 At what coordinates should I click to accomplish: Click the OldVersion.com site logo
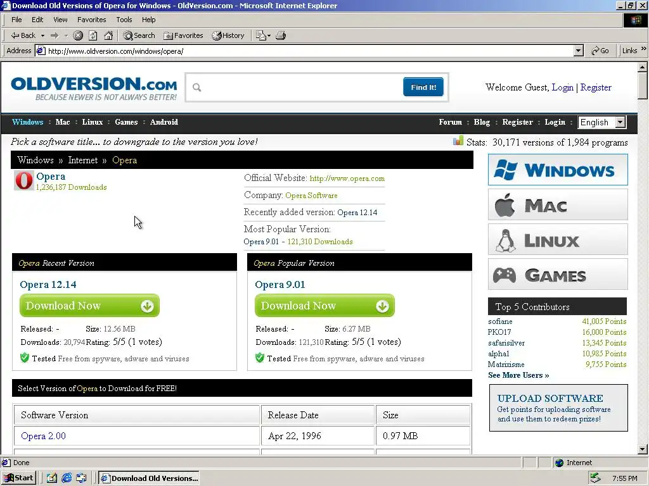[x=94, y=89]
